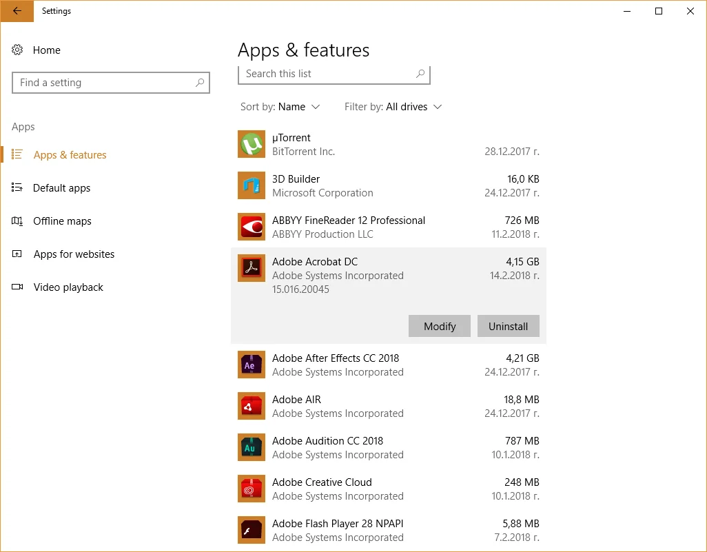Open Video playback settings
Viewport: 707px width, 552px height.
pos(68,287)
